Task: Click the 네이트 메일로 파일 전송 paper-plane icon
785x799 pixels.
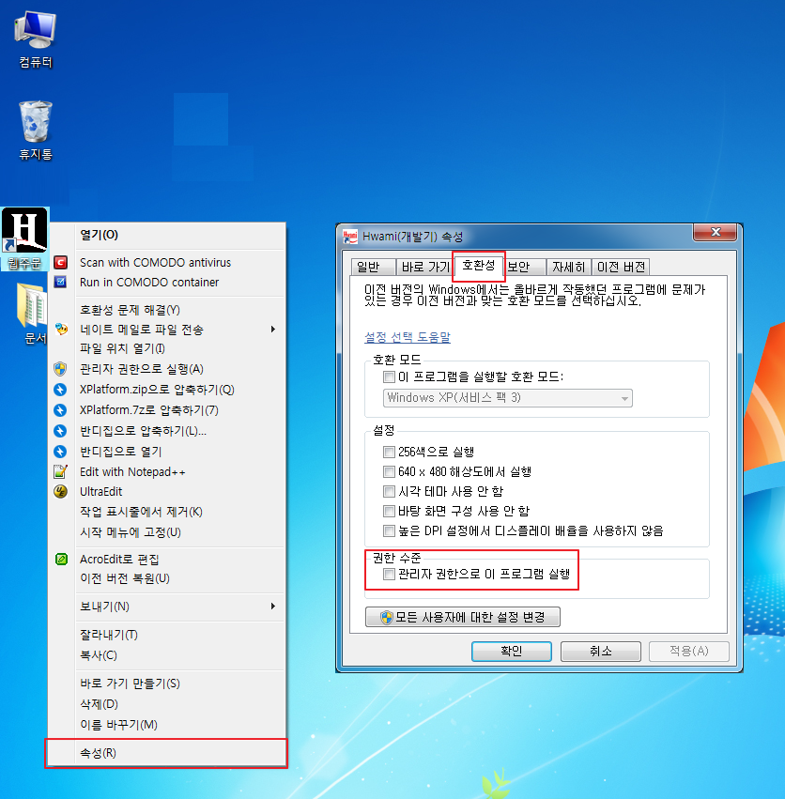Action: 59,329
